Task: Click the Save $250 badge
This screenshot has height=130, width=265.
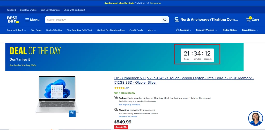Action: point(121,127)
